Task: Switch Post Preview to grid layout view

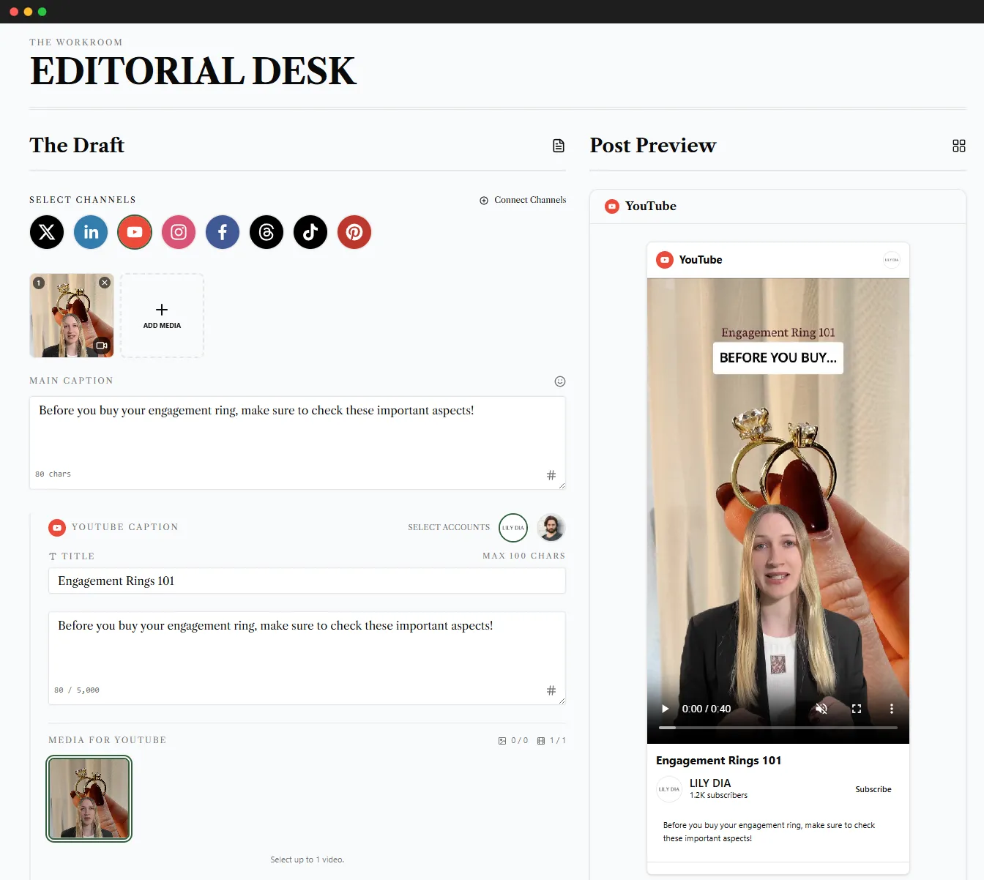Action: (959, 146)
